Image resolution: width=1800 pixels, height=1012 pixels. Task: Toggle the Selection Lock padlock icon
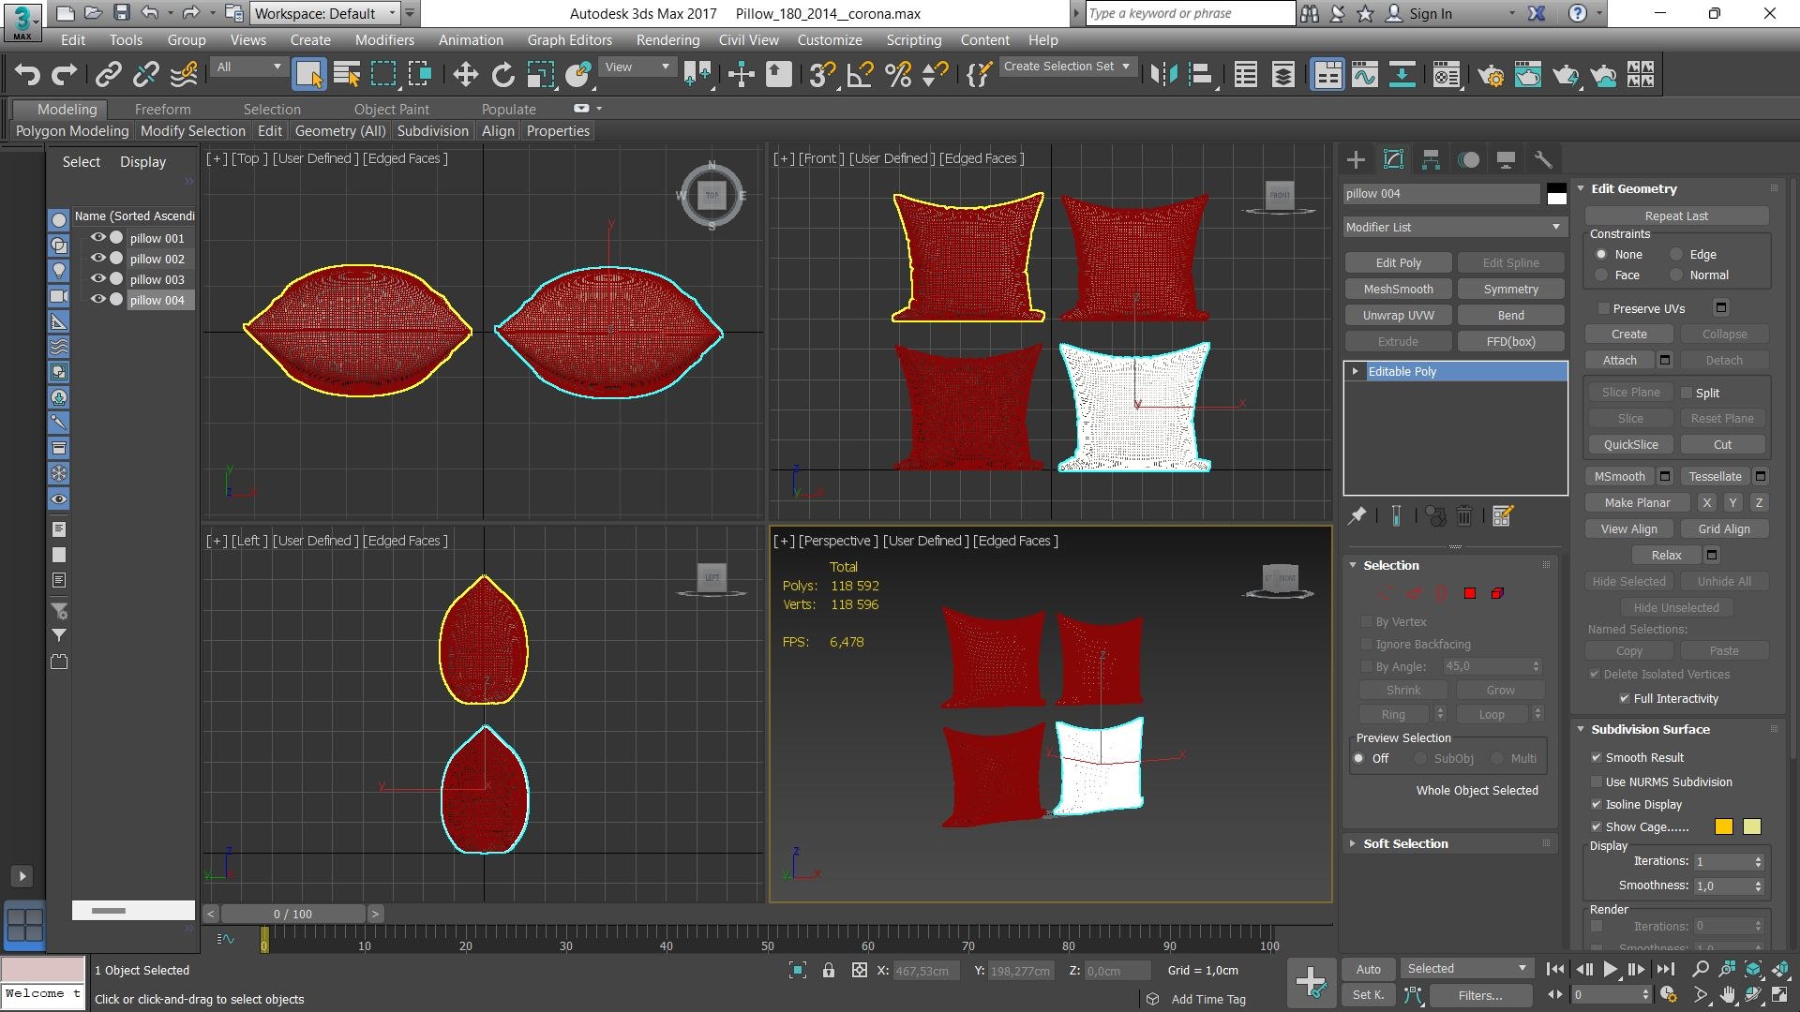[829, 971]
